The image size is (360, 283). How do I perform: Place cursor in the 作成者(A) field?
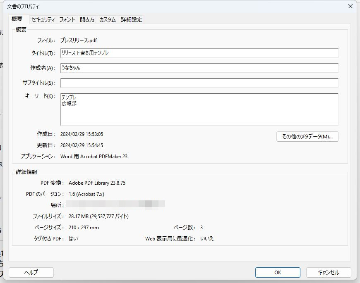[x=199, y=68]
